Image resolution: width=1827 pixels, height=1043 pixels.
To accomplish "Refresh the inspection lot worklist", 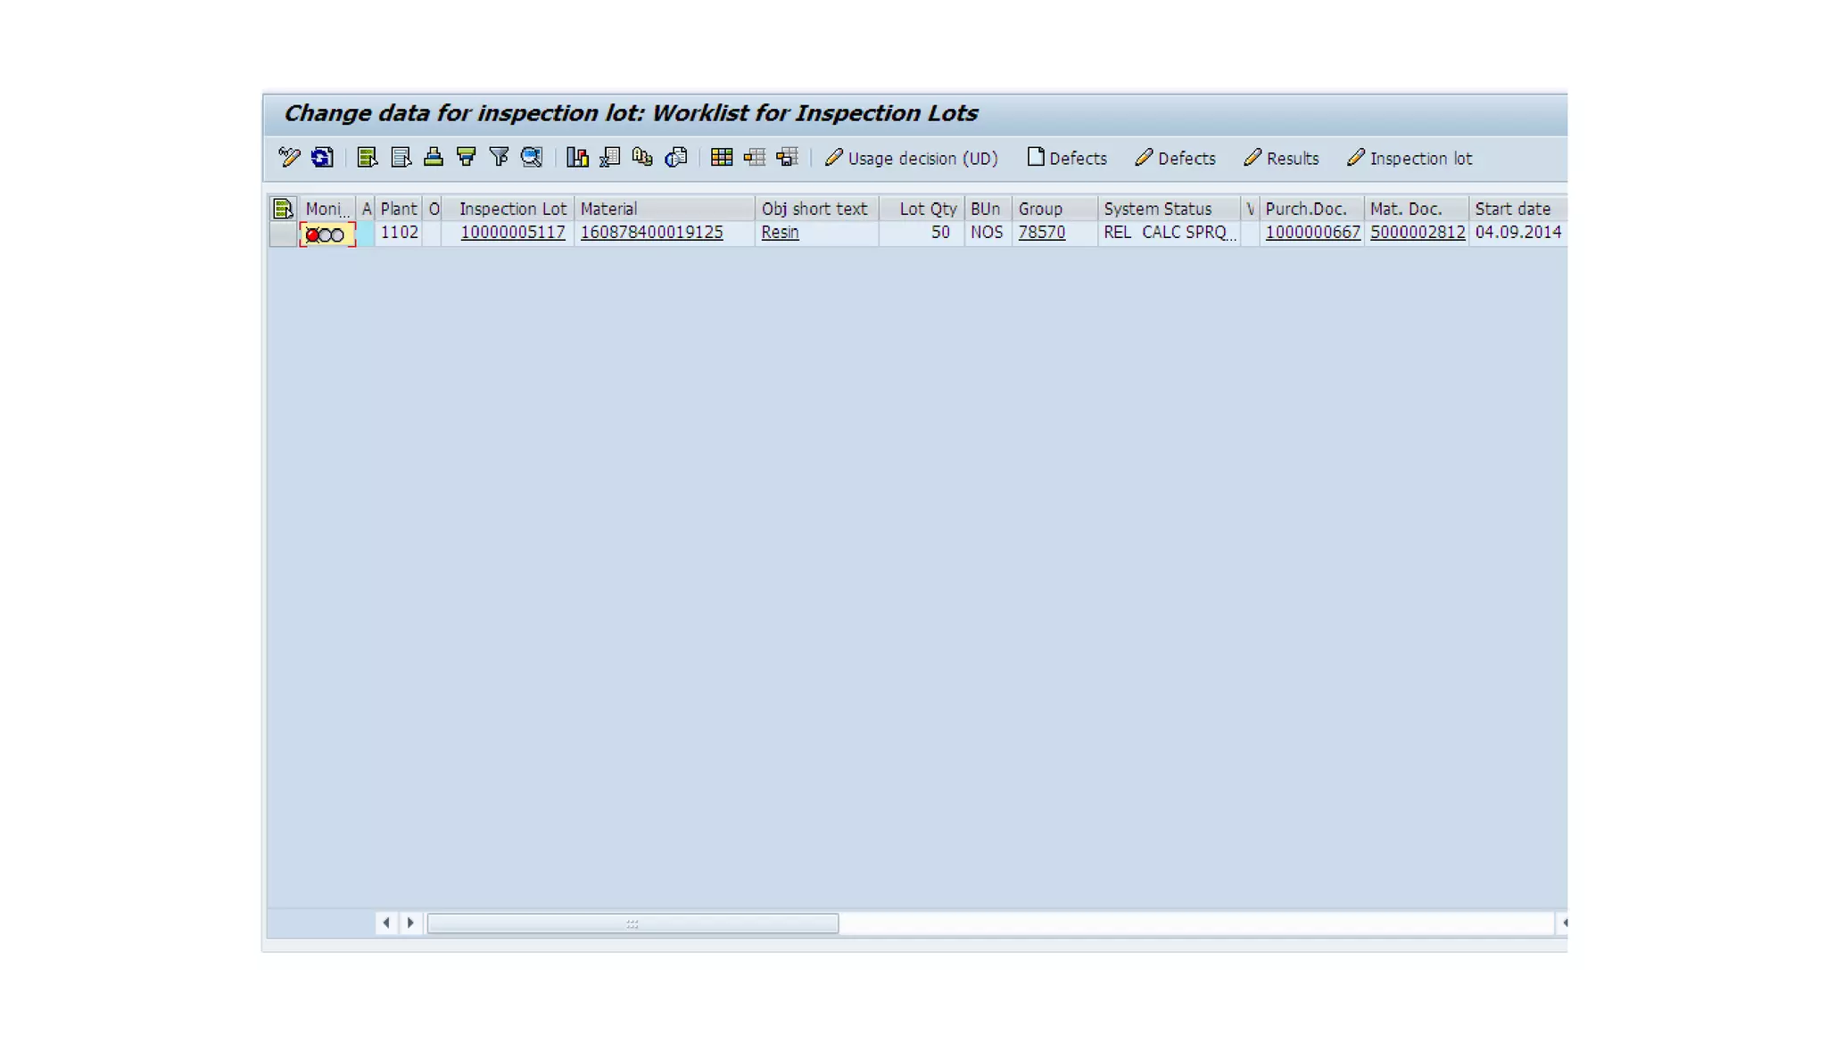I will pos(322,158).
